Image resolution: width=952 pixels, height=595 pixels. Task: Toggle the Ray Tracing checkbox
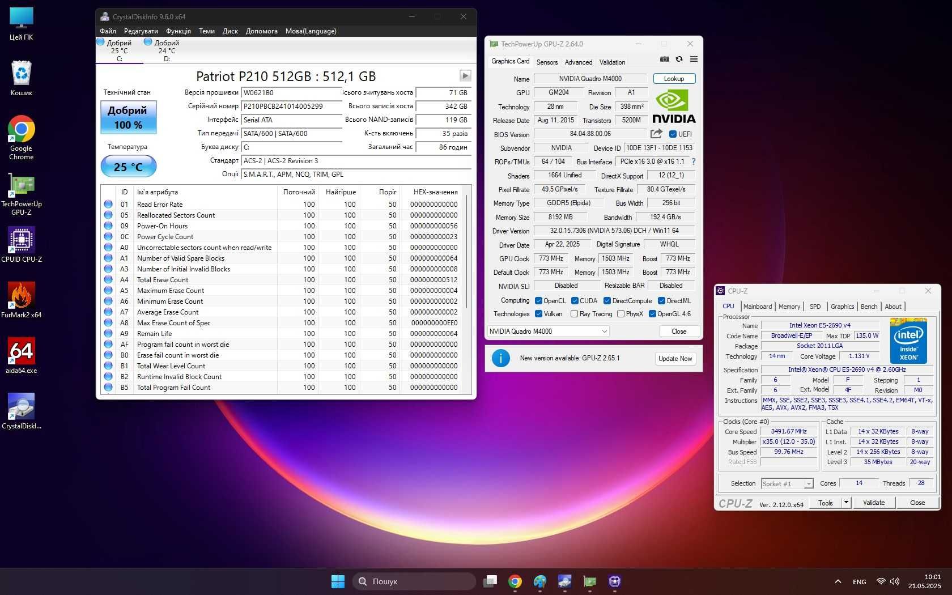pos(574,314)
